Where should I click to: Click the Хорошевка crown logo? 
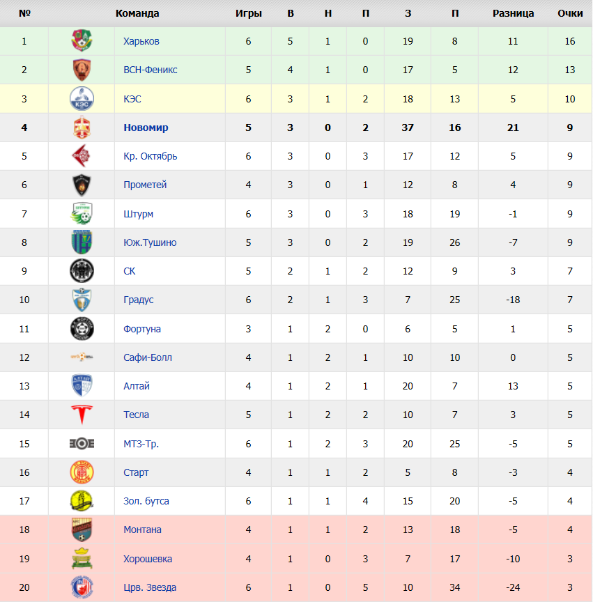coord(82,559)
